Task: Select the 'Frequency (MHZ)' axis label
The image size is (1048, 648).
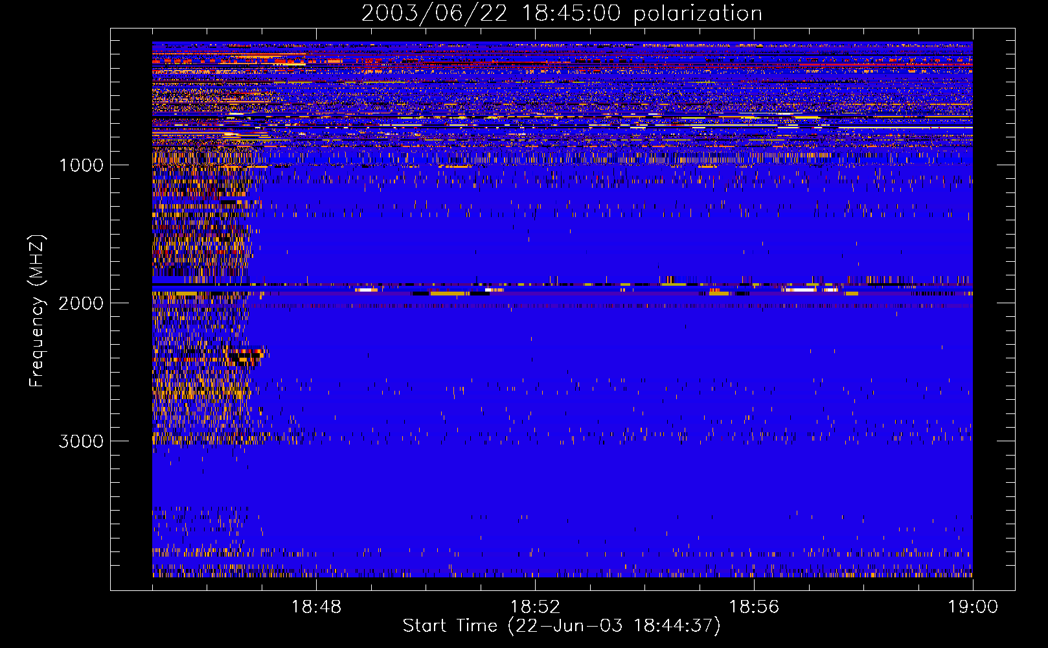Action: tap(38, 311)
